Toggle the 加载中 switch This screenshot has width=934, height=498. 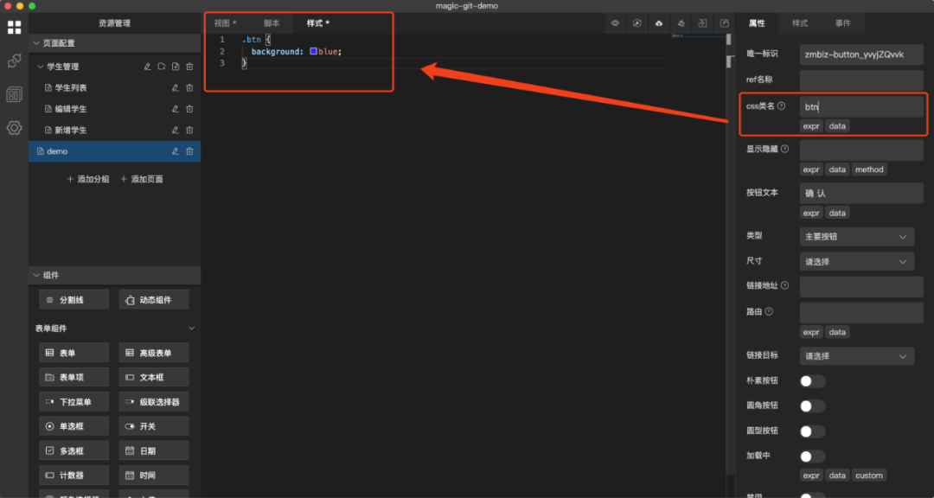(x=812, y=456)
